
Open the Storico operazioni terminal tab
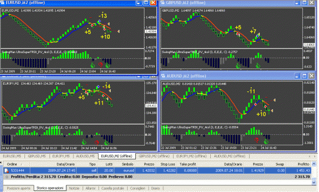point(50,188)
